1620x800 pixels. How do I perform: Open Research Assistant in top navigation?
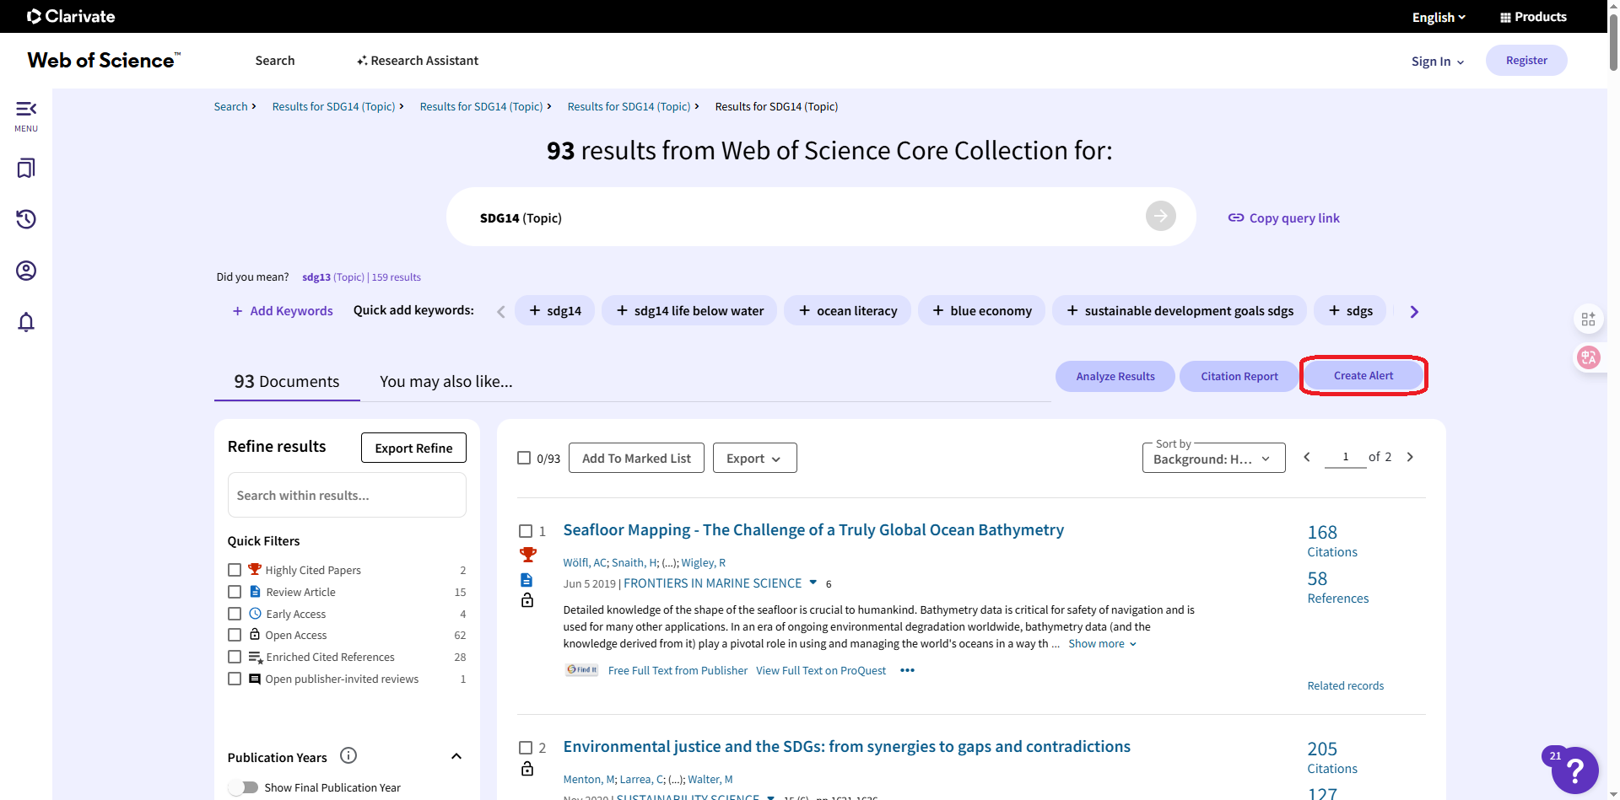click(418, 61)
